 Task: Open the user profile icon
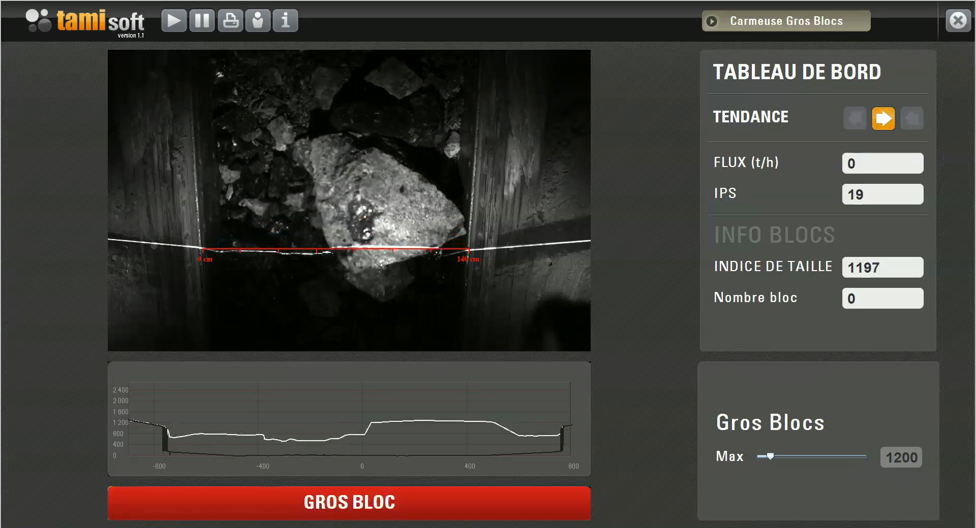click(258, 21)
